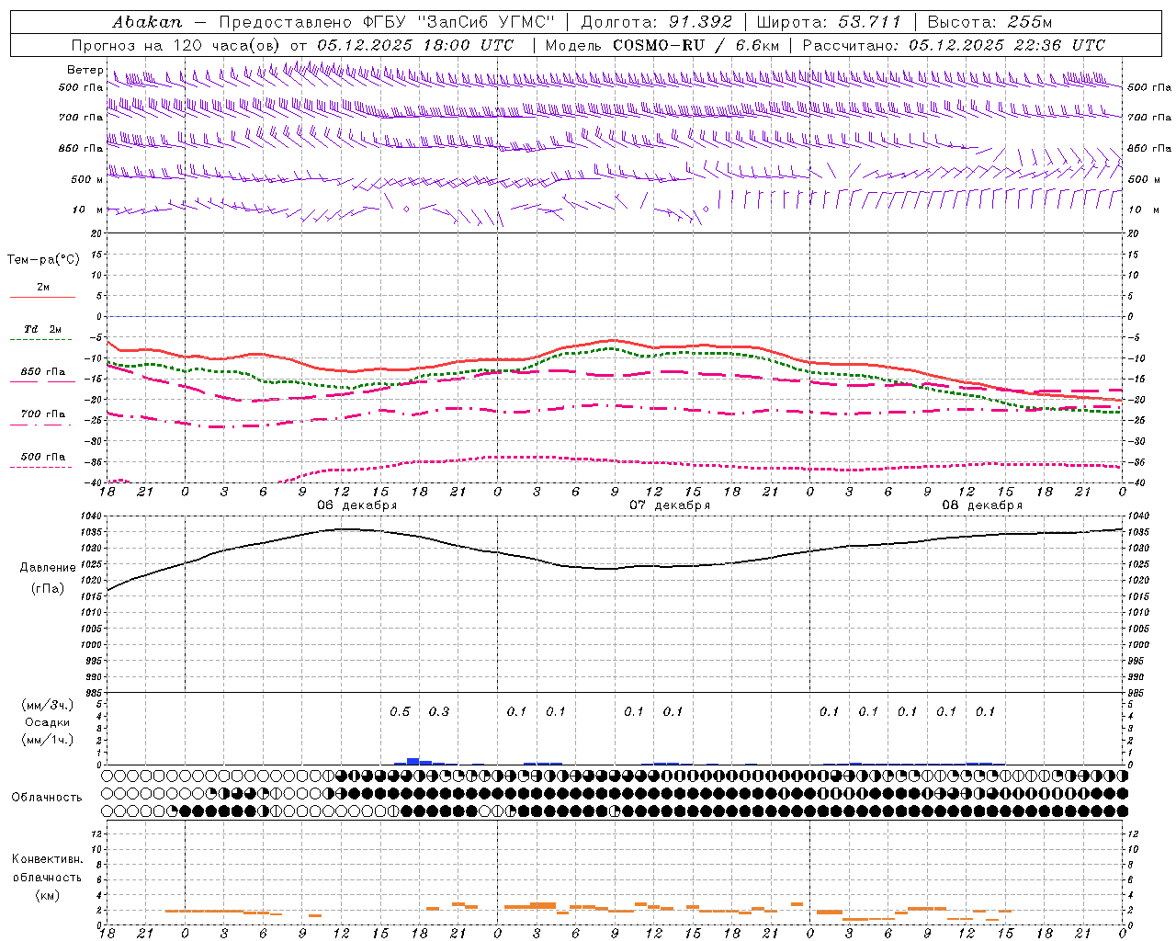Select the Давление pressure panel label
The height and width of the screenshot is (941, 1176).
coord(48,567)
